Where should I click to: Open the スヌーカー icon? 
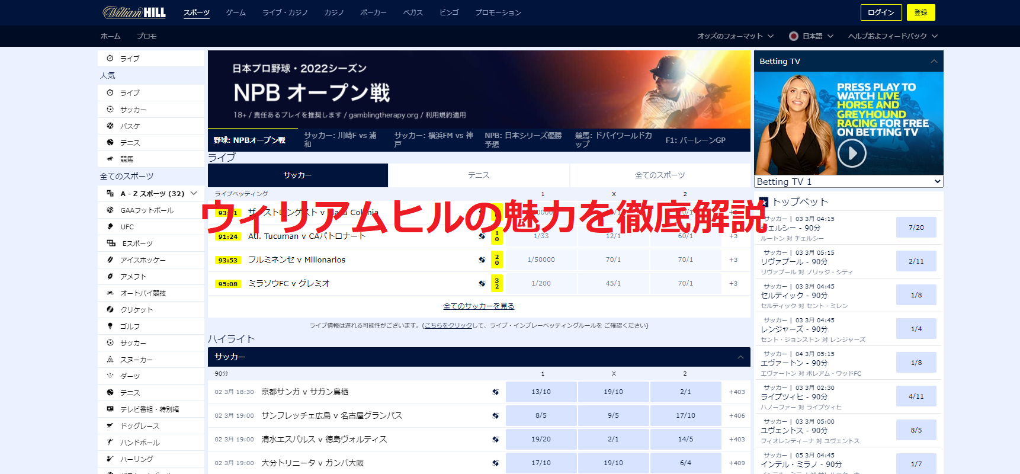[110, 359]
